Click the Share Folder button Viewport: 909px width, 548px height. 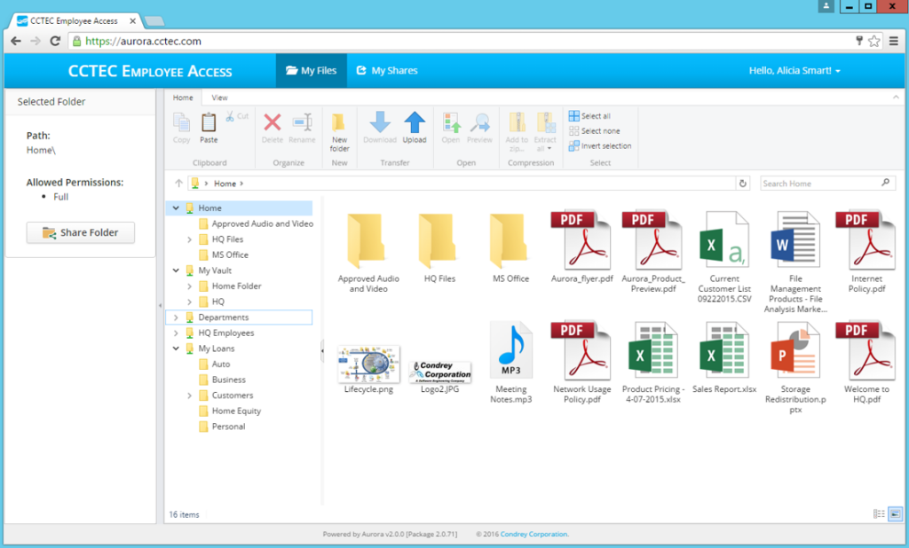click(80, 233)
